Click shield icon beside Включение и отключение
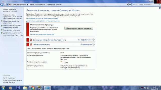This screenshot has width=161, height=90. pos(2,26)
